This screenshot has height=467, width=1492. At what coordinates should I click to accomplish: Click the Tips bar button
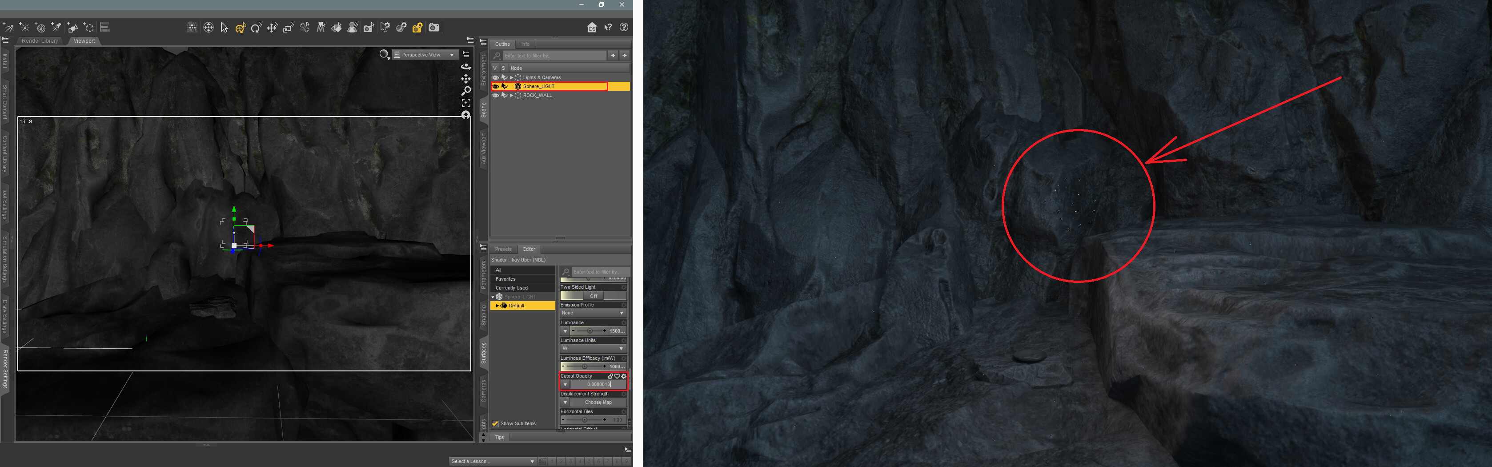point(500,438)
